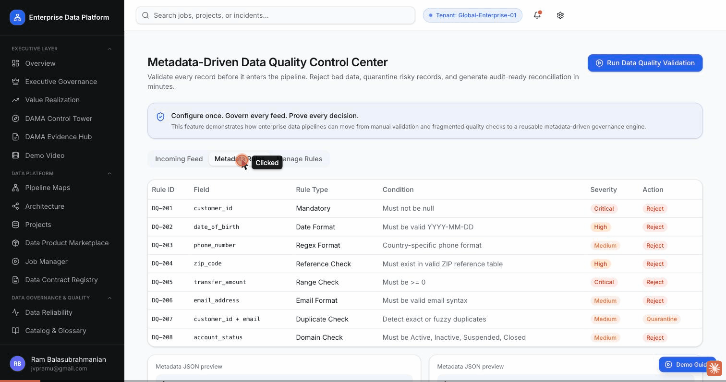Focus the search jobs, projects, or incidents field
The height and width of the screenshot is (382, 726).
(276, 15)
